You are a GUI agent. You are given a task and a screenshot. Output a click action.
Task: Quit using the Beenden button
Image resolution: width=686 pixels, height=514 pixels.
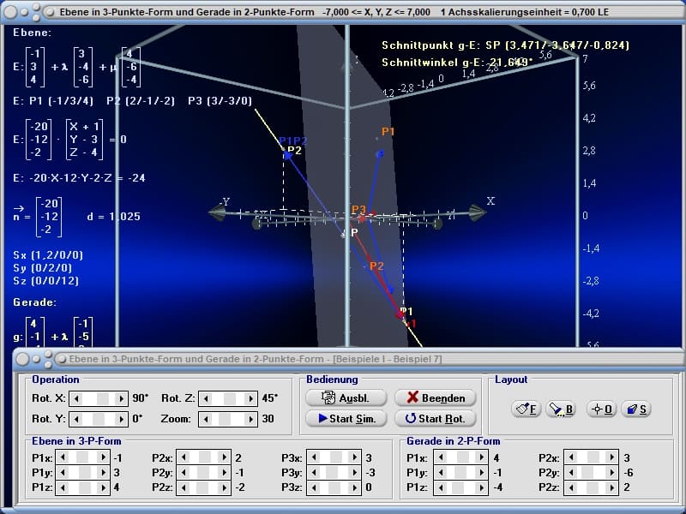coord(436,397)
